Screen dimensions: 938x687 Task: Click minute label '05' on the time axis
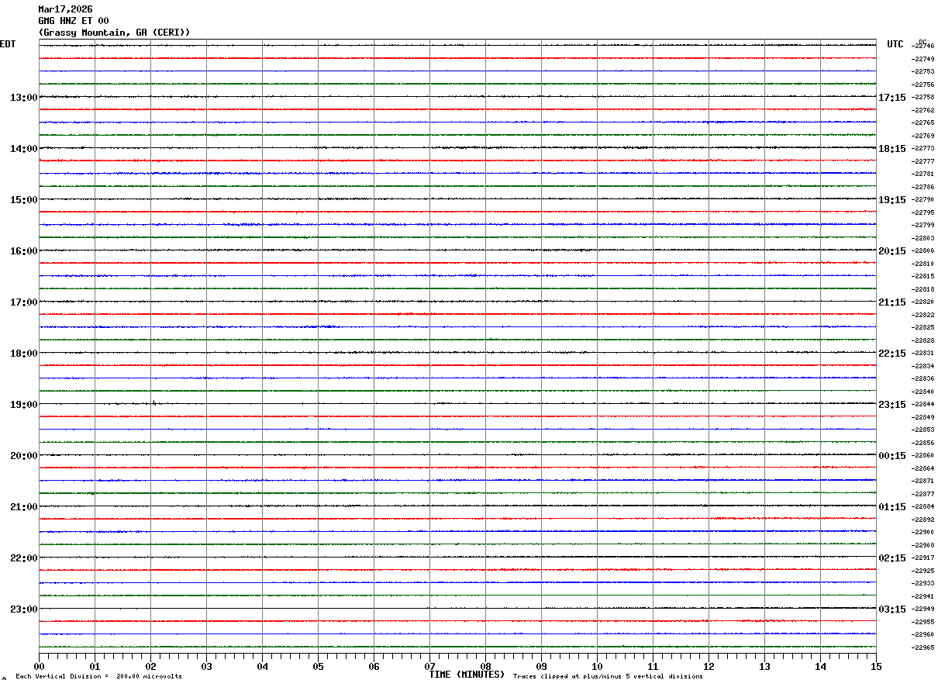pos(318,667)
